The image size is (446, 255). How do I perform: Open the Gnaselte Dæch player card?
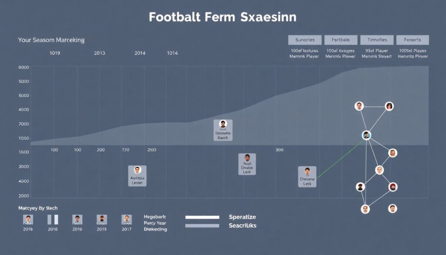coord(223,130)
